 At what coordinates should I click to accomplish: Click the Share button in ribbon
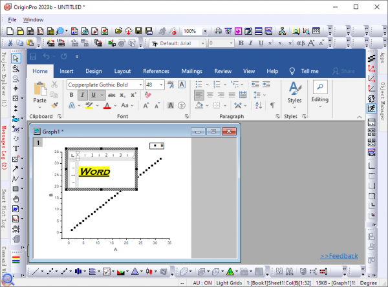coord(343,71)
